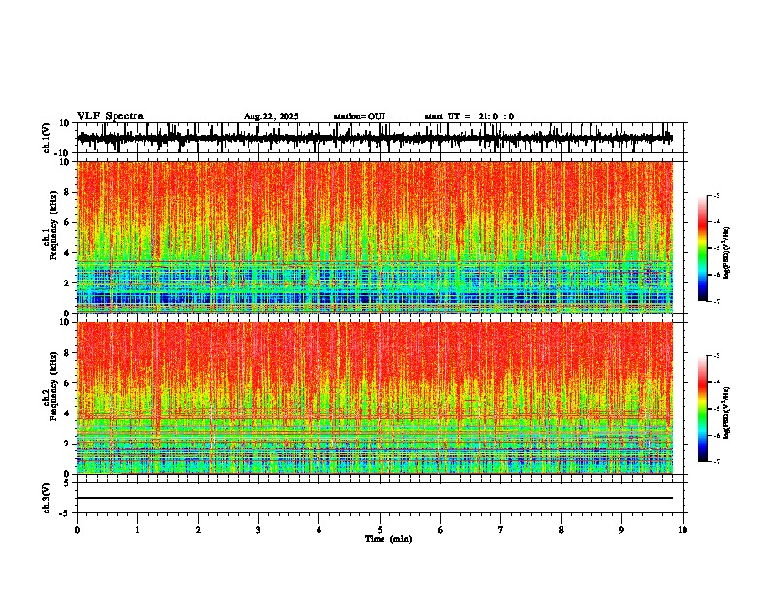Image resolution: width=769 pixels, height=594 pixels.
Task: Click the ch.2 spectrogram panel
Action: [375, 398]
